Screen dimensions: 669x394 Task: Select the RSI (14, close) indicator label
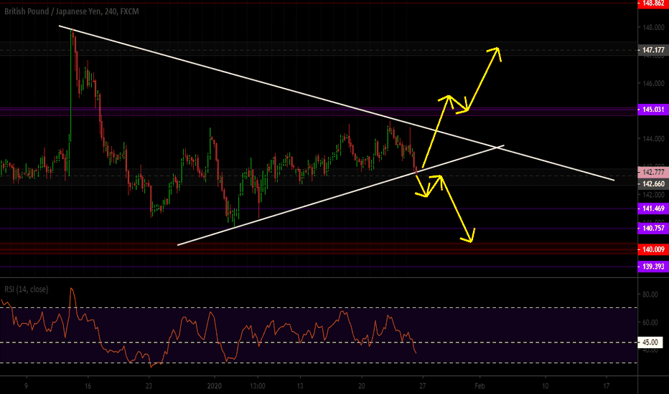[27, 289]
